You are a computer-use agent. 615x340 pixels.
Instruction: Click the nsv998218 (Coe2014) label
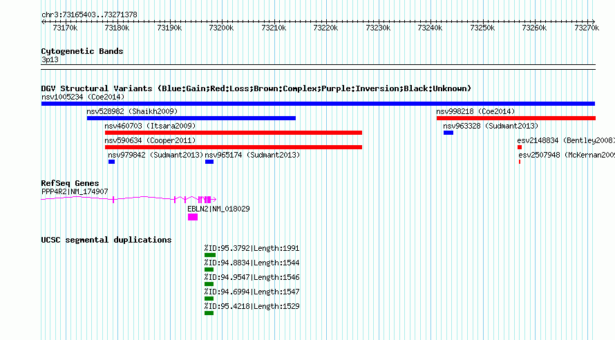click(476, 112)
